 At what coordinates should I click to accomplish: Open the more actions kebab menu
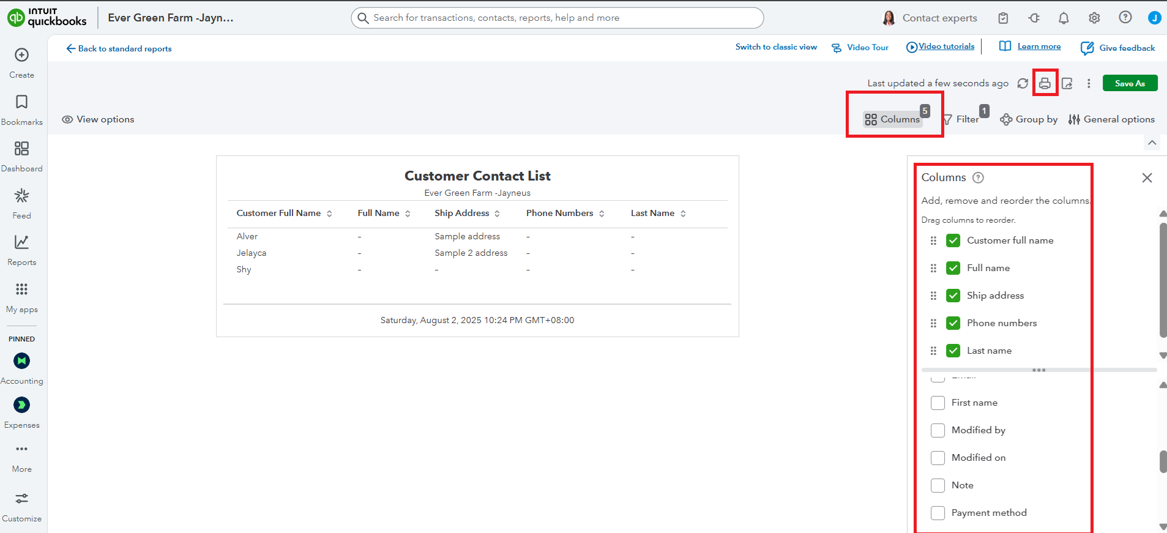click(1088, 83)
